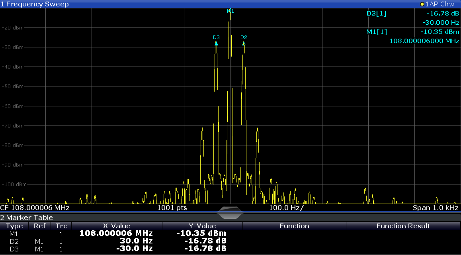Click the 30.0 Hz X-value of D2
Screen dimensions: 461x255
136,241
